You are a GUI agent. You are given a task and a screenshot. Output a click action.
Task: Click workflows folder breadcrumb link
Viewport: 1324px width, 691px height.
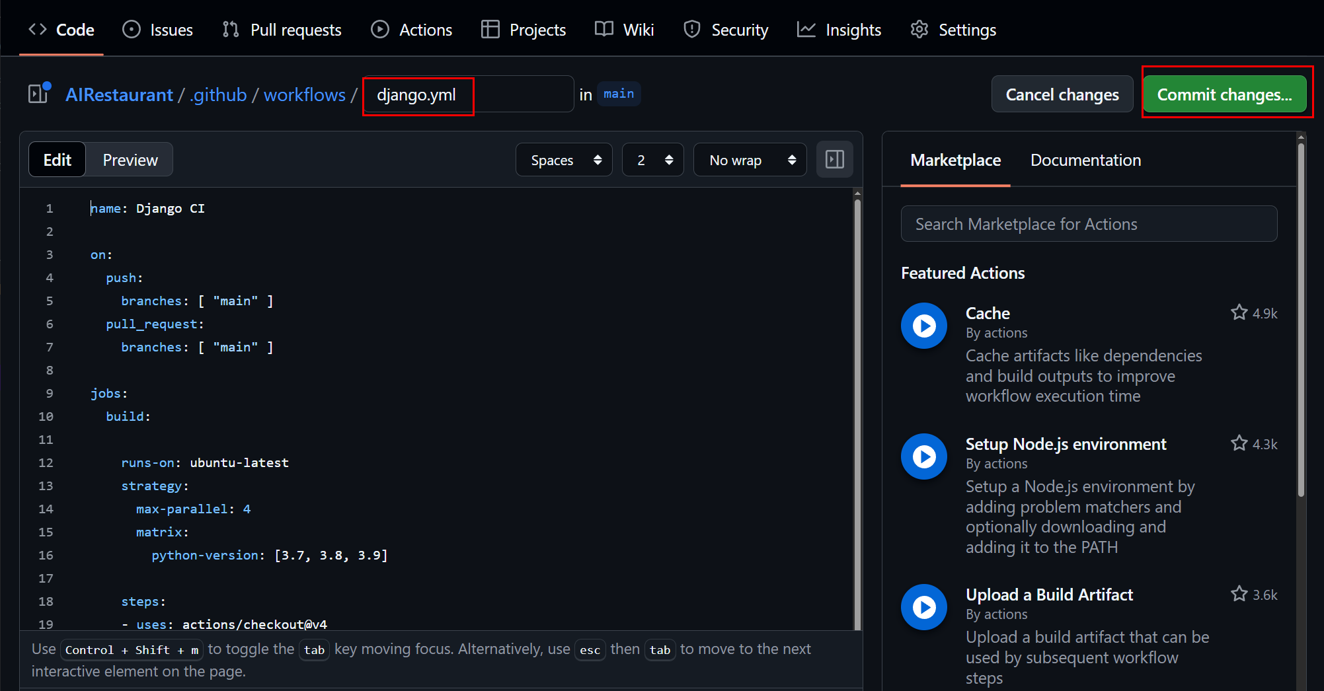305,94
